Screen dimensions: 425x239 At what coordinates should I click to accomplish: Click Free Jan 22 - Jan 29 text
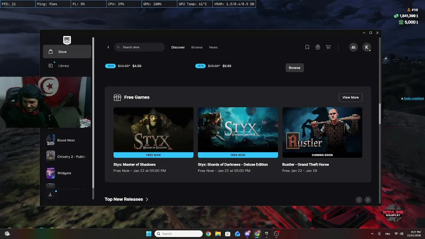click(x=299, y=171)
